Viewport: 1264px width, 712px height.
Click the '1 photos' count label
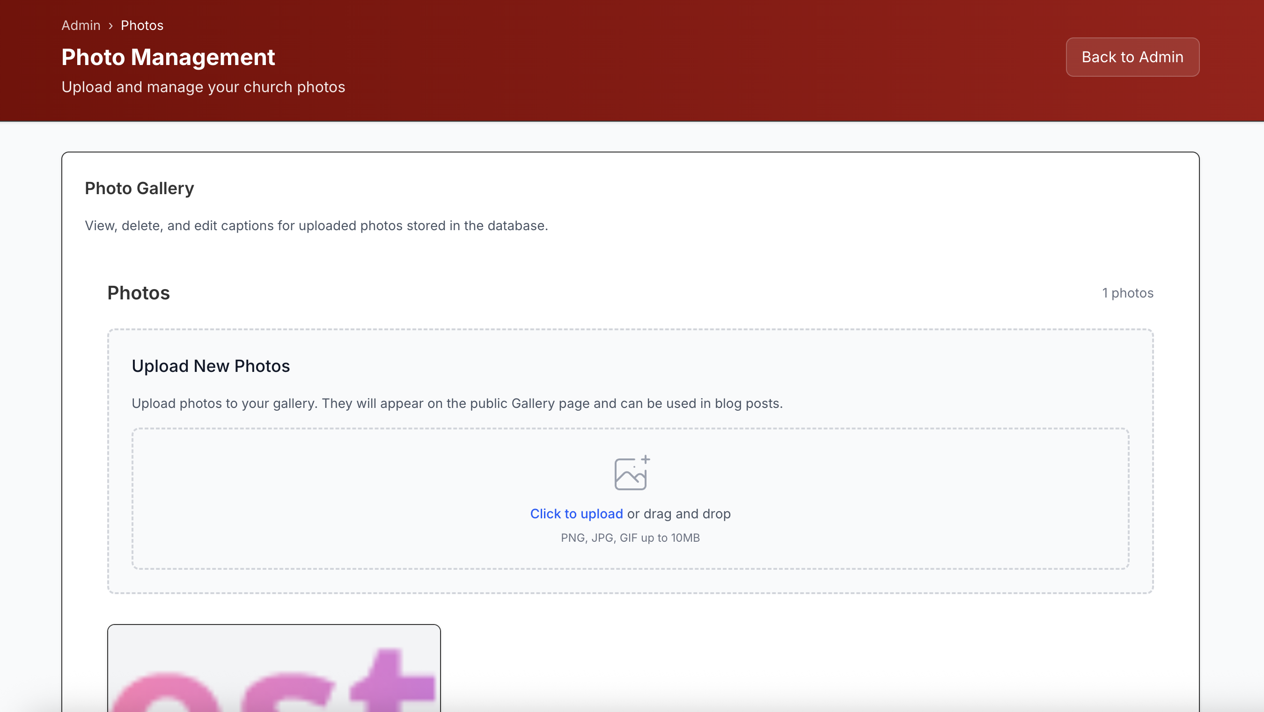click(1128, 293)
